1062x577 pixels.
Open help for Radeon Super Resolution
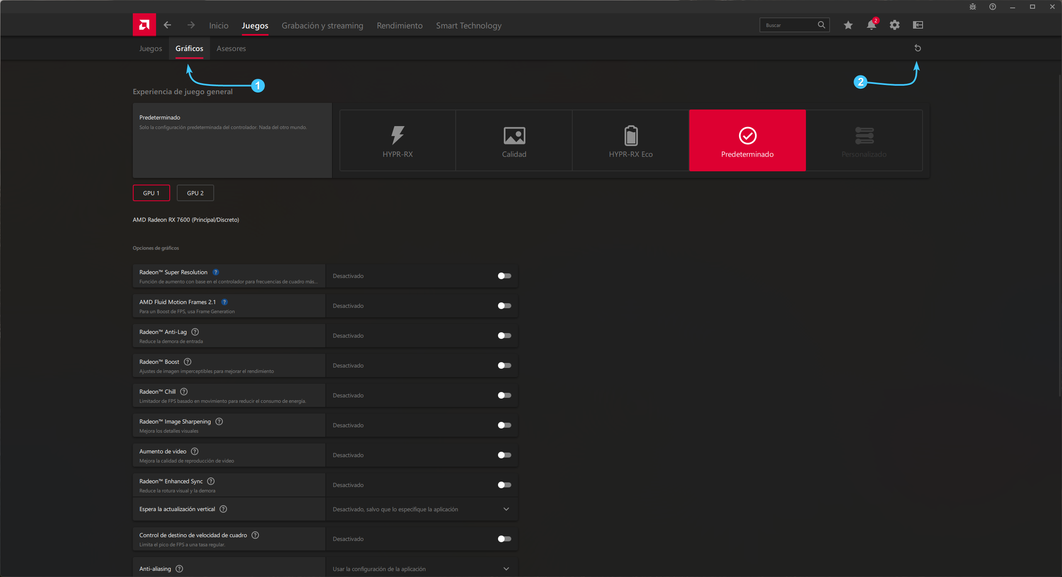[215, 272]
